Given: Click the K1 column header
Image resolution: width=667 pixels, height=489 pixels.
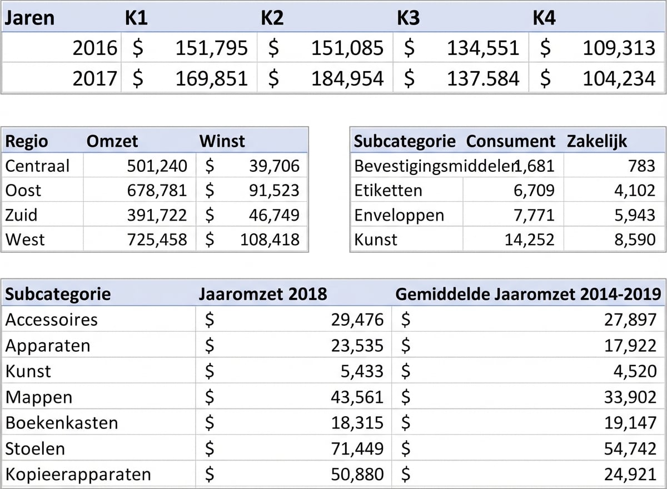Looking at the screenshot, I should [x=135, y=18].
